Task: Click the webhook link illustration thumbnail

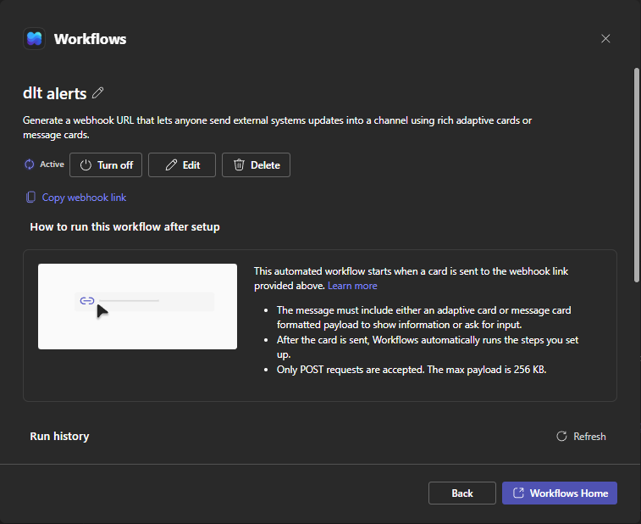Action: pyautogui.click(x=137, y=306)
